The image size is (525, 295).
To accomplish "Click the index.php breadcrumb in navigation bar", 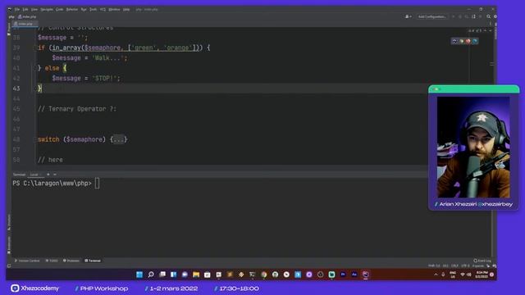I will pyautogui.click(x=27, y=16).
